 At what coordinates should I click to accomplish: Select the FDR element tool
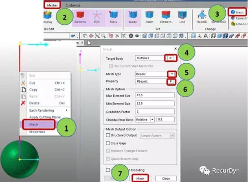tap(97, 17)
